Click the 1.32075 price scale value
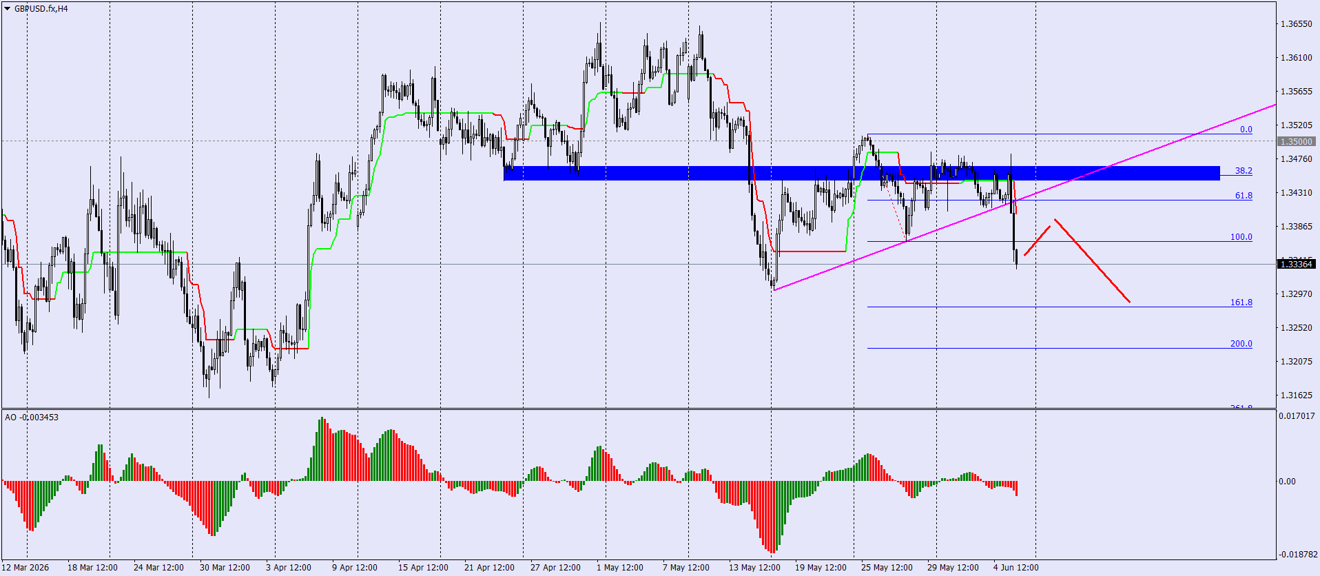1320x576 pixels. 1297,362
